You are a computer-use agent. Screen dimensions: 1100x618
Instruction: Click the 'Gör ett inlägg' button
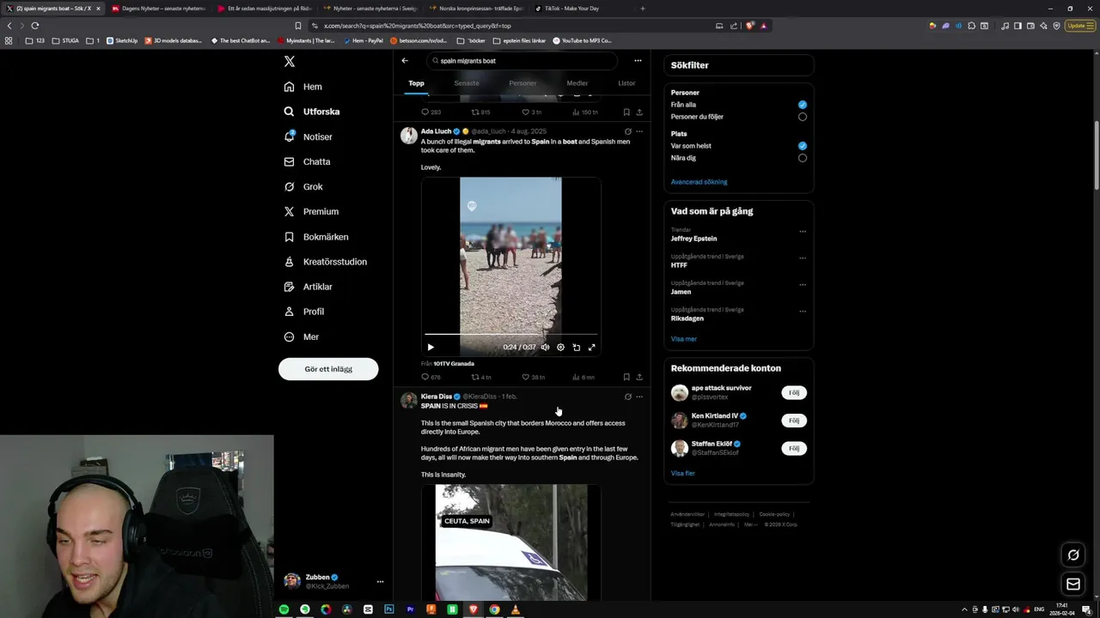(x=328, y=369)
